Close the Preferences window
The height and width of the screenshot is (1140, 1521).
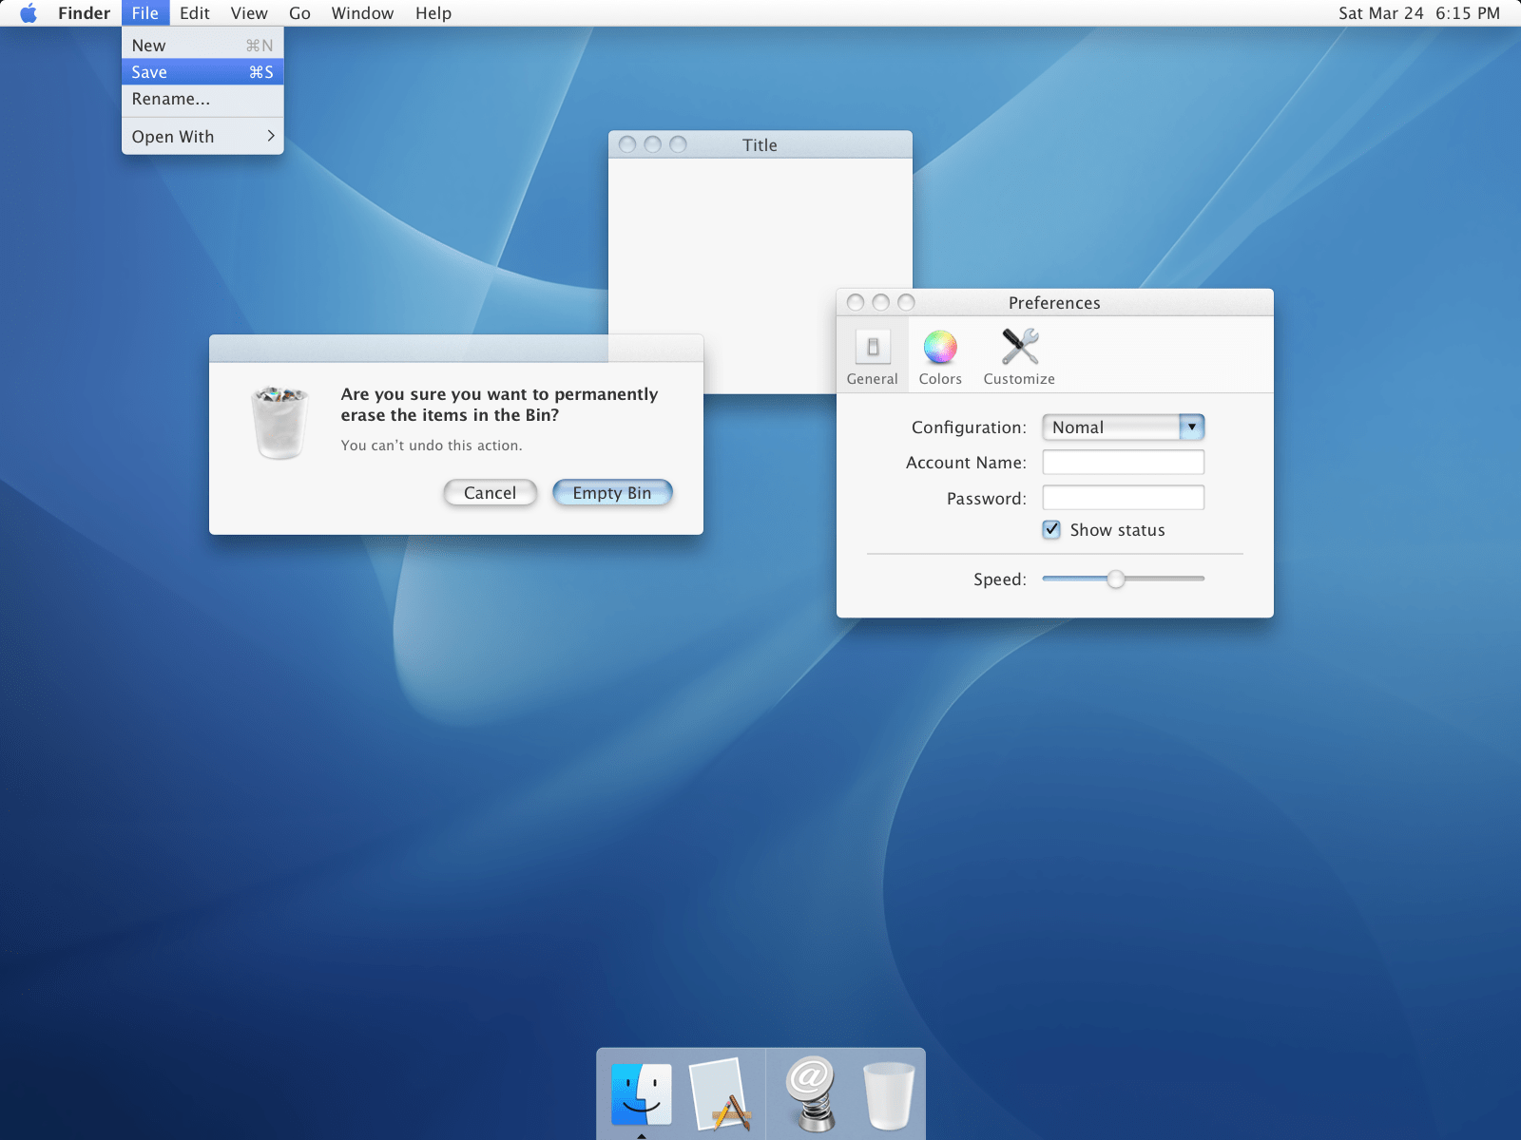point(856,302)
